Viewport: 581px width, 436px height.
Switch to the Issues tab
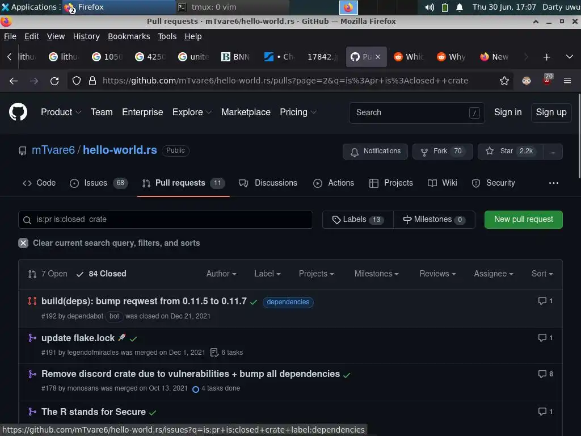point(99,183)
